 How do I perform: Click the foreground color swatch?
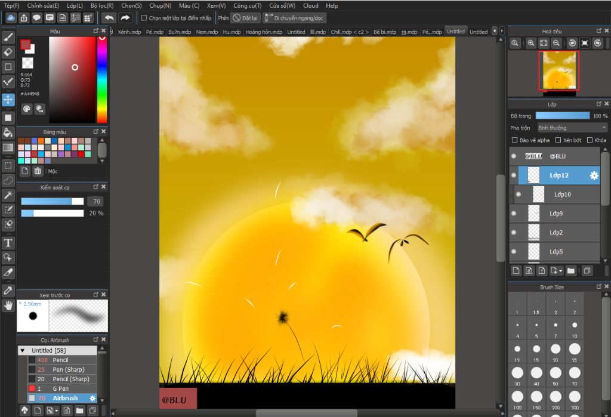tap(25, 45)
